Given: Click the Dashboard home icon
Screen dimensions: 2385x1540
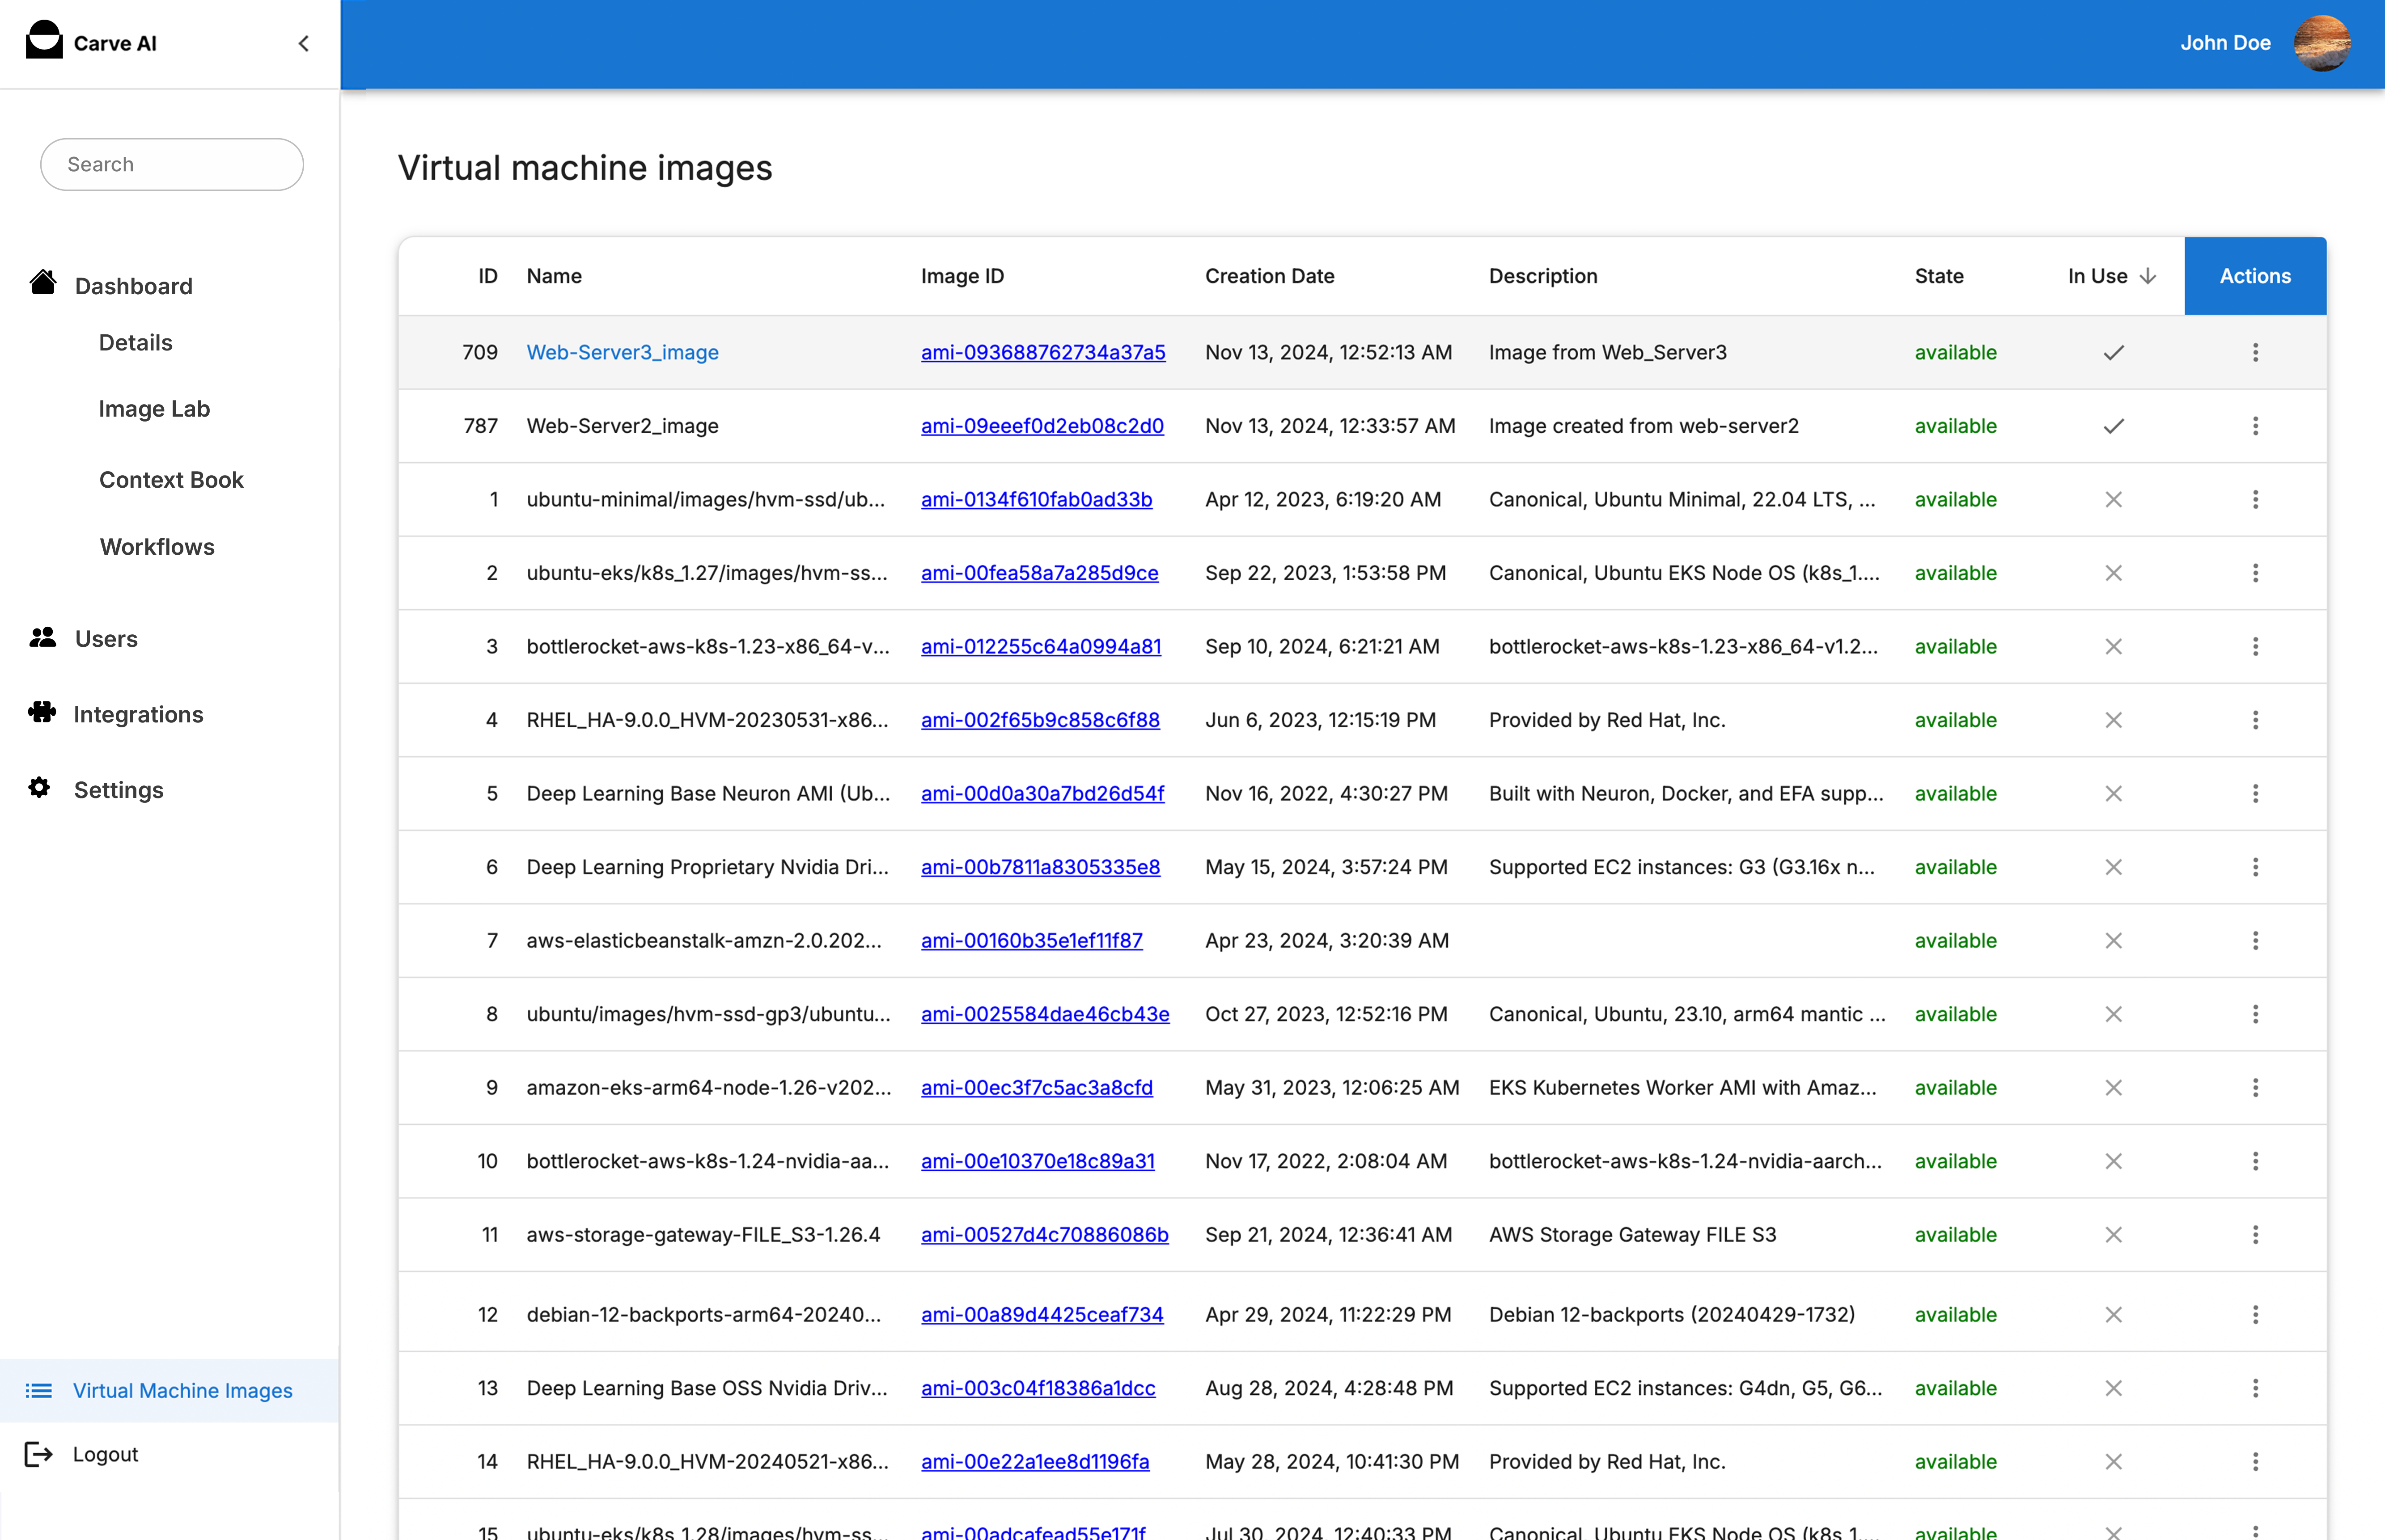Looking at the screenshot, I should (x=43, y=283).
